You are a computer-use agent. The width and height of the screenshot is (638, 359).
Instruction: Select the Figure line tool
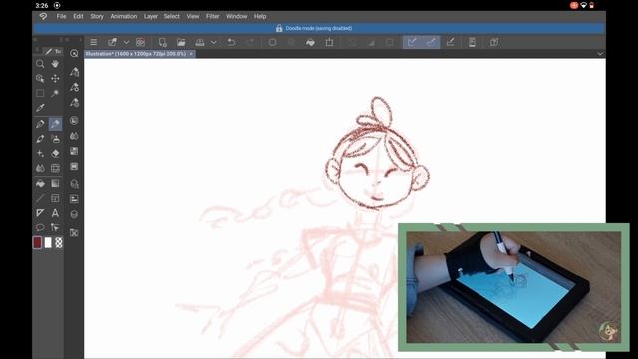[40, 198]
